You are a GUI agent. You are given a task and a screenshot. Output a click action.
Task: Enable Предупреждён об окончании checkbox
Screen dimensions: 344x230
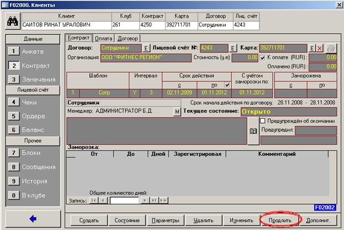point(263,120)
